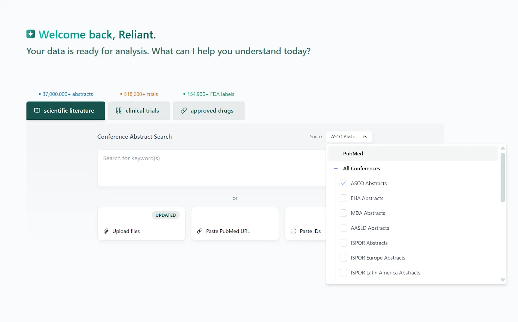The height and width of the screenshot is (322, 518).
Task: Check the ISPOR Latin America Abstracts checkbox
Action: 343,273
